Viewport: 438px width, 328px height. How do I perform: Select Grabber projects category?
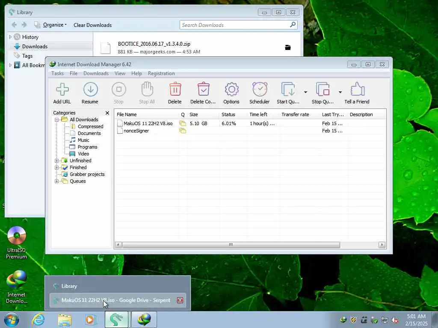[x=87, y=174]
